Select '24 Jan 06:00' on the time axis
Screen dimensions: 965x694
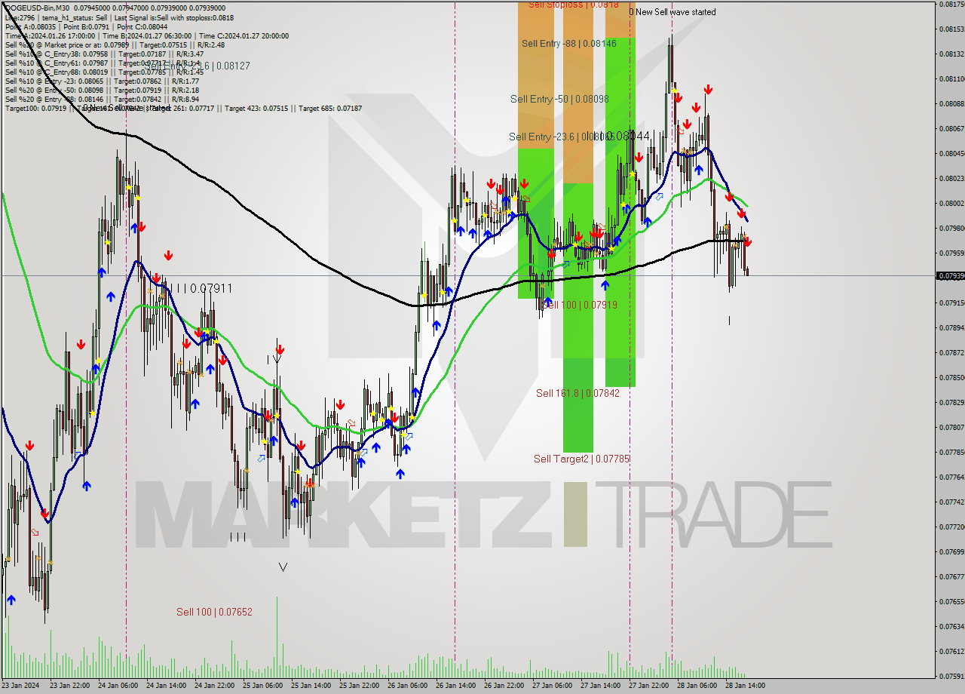point(119,686)
